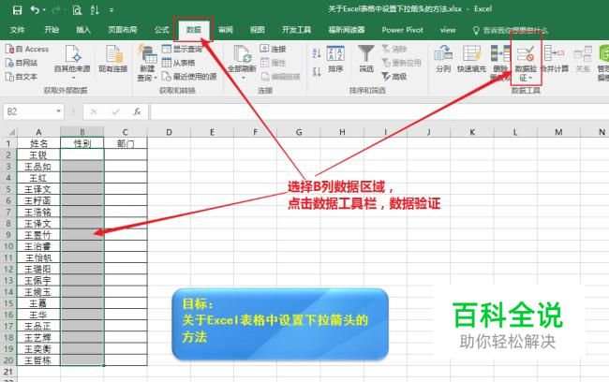609x382 pixels.
Task: Switch to the 开始 ribbon tab
Action: pos(52,30)
